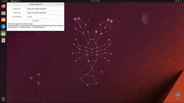Click the "System OTA" label
This screenshot has height=103, width=184.
point(17,9)
